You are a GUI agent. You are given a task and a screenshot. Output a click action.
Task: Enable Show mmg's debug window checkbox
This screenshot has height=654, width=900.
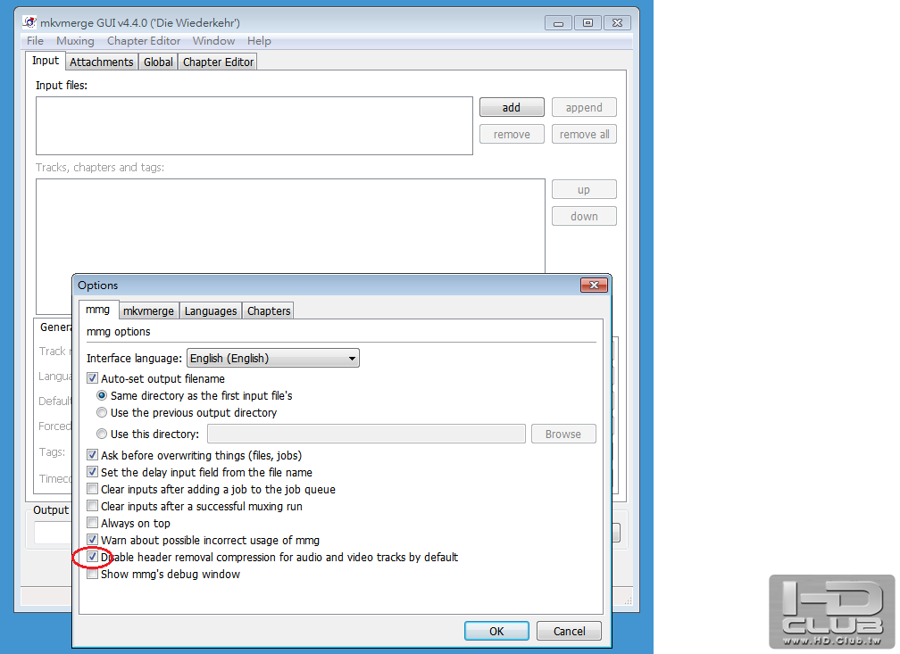(x=92, y=574)
